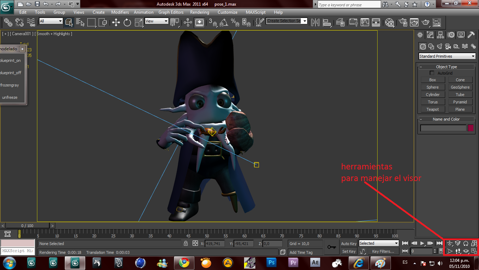This screenshot has height=270, width=479.
Task: Click the Unlink Selection tool
Action: coord(20,22)
